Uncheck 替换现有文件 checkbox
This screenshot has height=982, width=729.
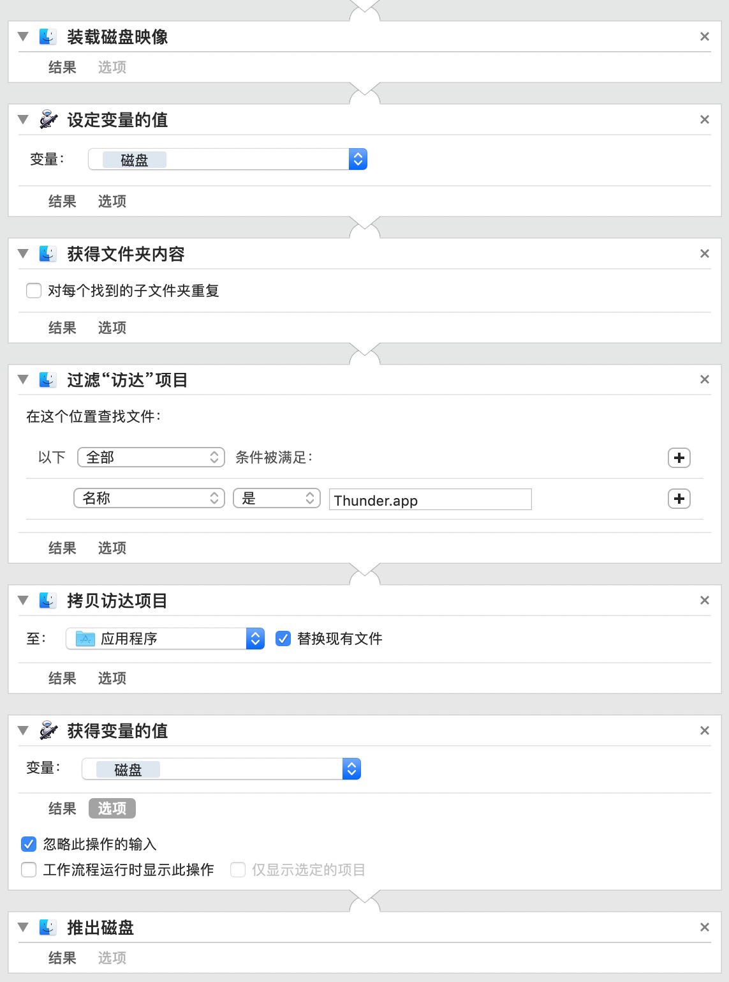(x=283, y=638)
